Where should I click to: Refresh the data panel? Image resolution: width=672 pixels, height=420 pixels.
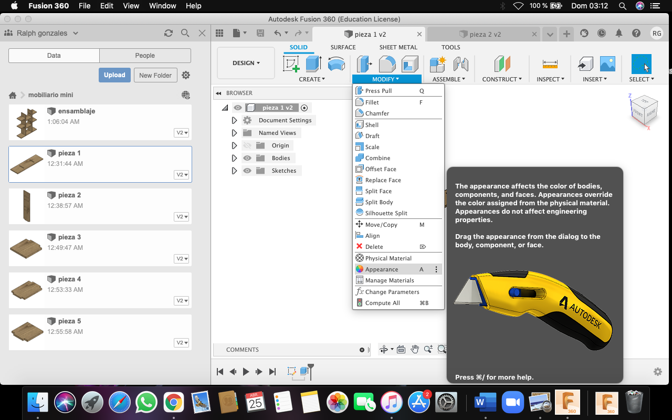(x=169, y=33)
